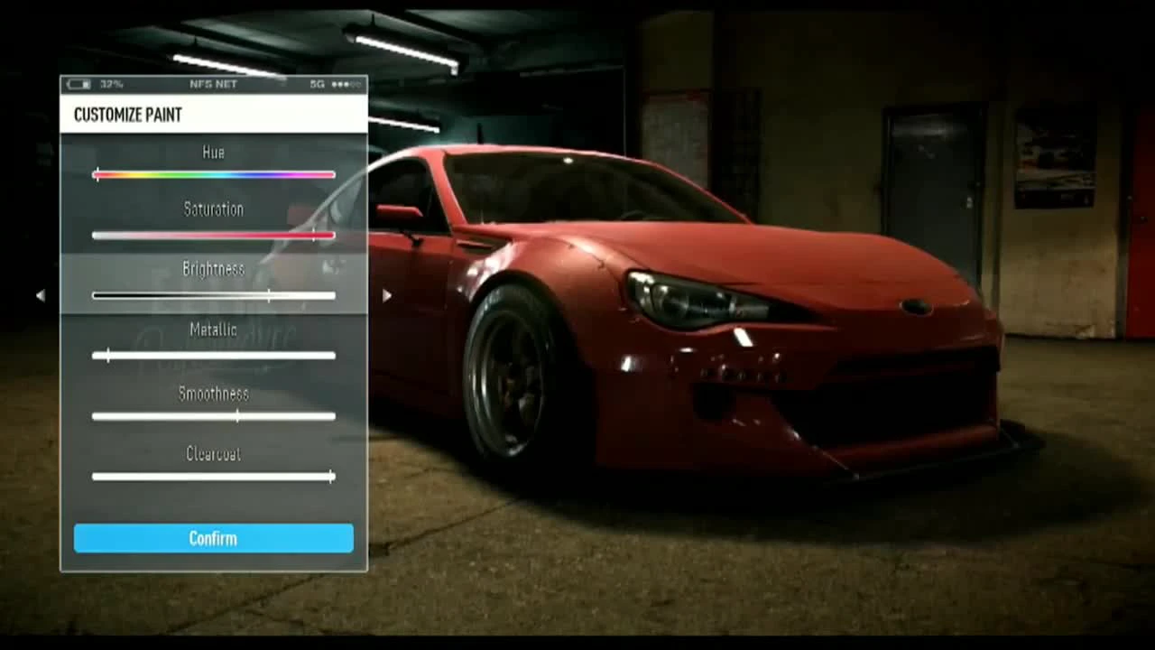The image size is (1155, 650).
Task: Click the signal strength dots icon
Action: (x=346, y=84)
